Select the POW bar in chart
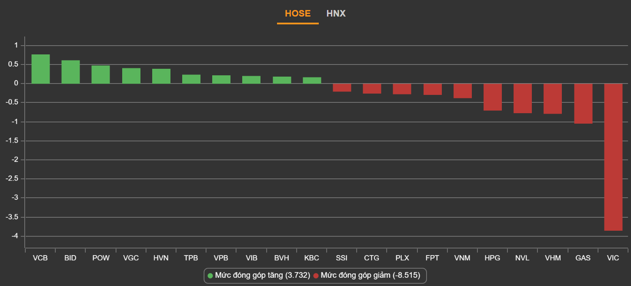 (x=100, y=74)
